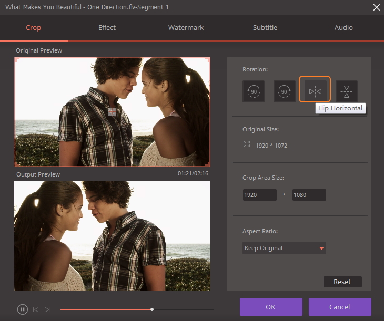Open the Subtitle tab

click(x=265, y=28)
